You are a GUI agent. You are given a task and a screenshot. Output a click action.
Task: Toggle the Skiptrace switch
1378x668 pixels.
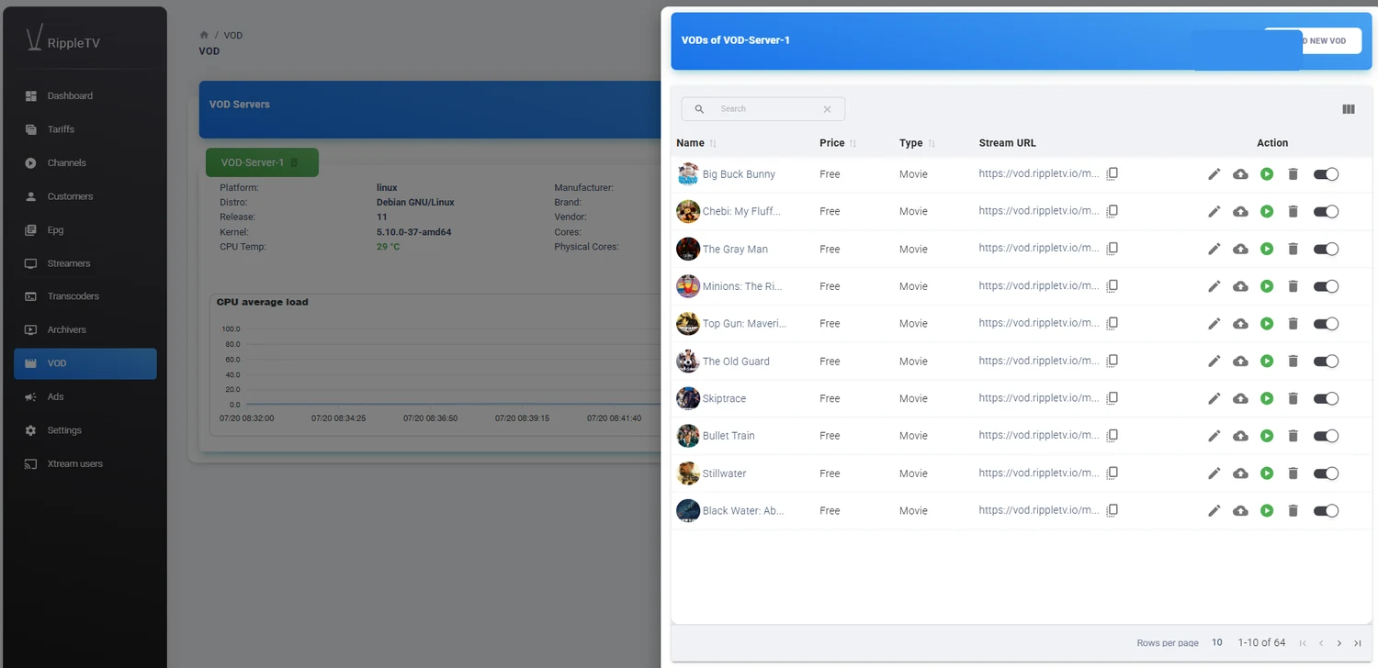1326,398
